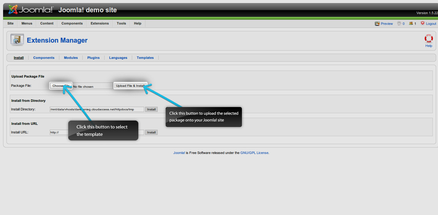Click the "Install URL:" label
The width and height of the screenshot is (438, 215).
(20, 132)
